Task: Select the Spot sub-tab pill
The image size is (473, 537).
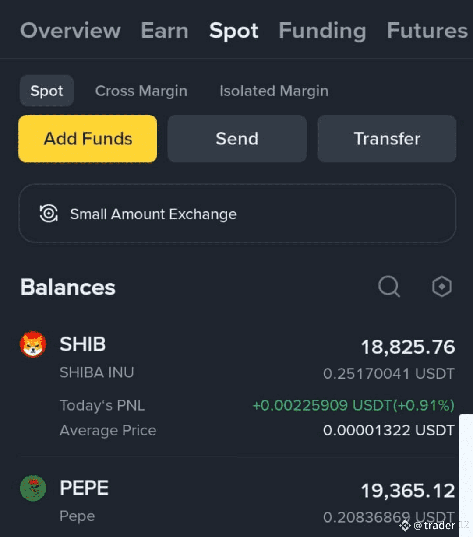Action: 47,91
